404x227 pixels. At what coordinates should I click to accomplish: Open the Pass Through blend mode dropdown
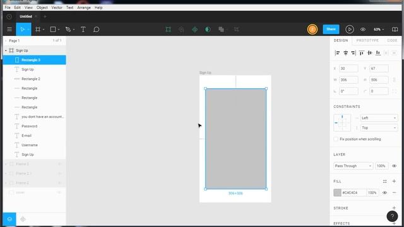coord(353,166)
